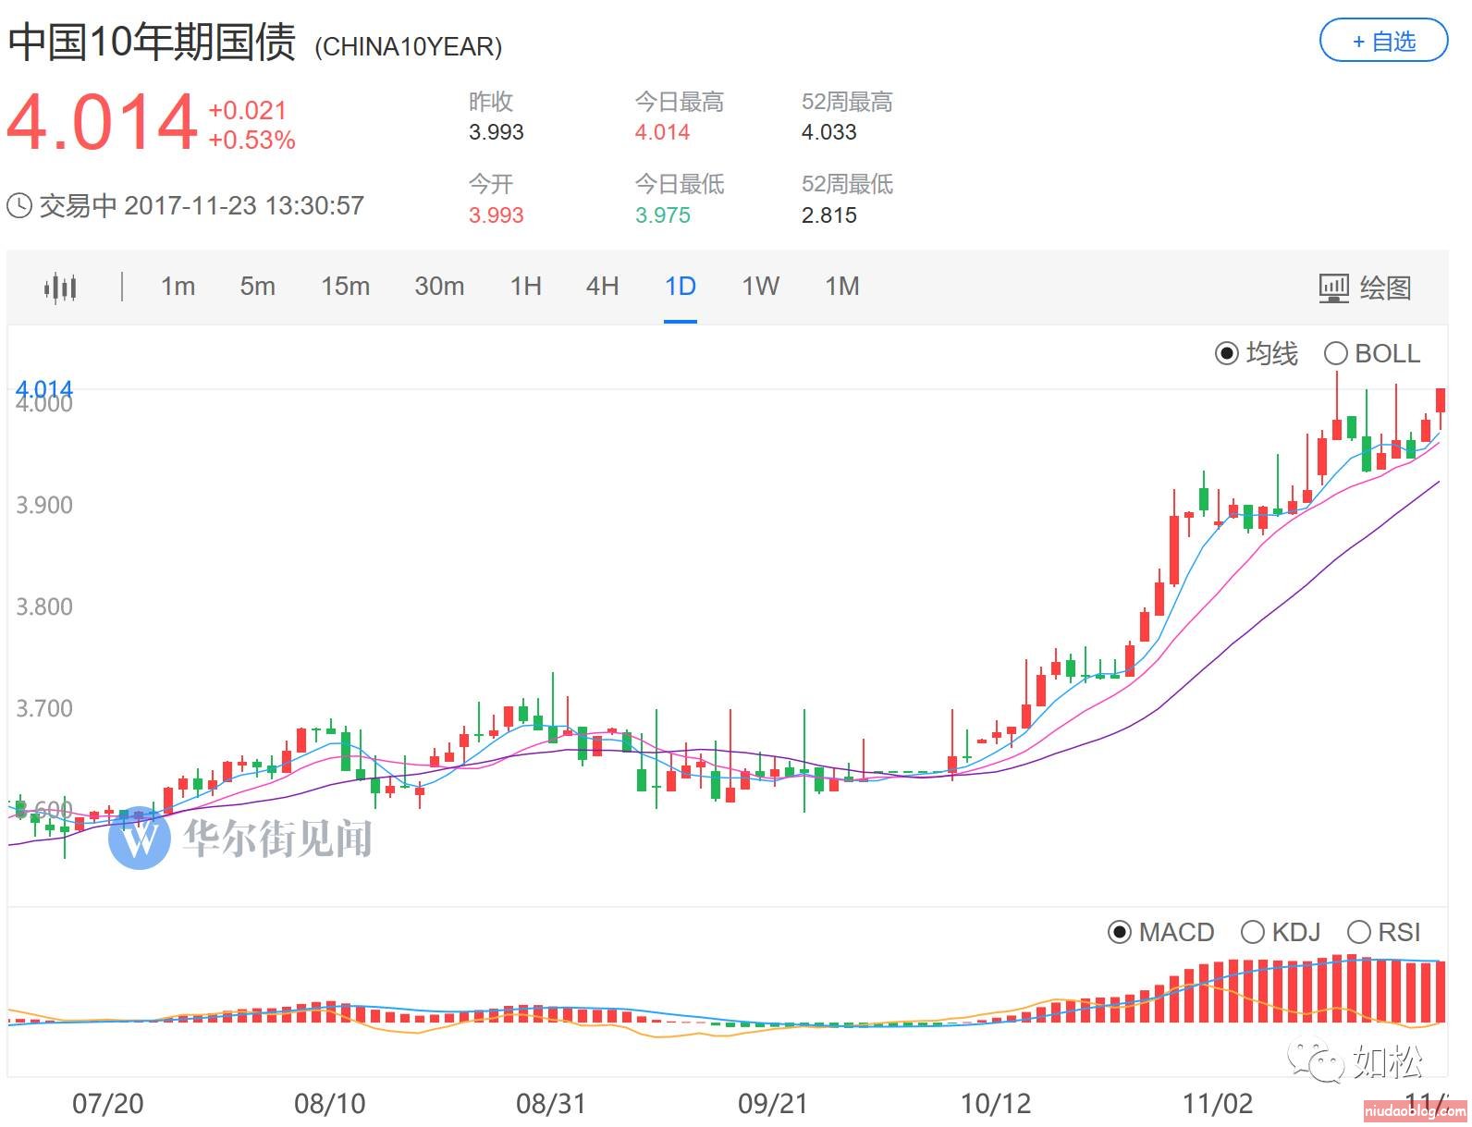The height and width of the screenshot is (1127, 1472).
Task: Click the large 4.014 current price
Action: tap(102, 122)
